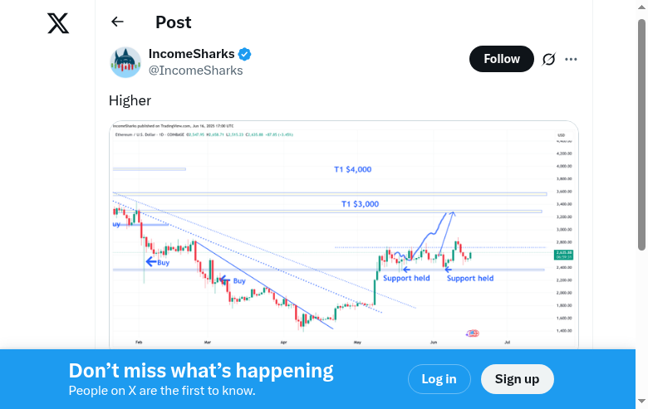The width and height of the screenshot is (648, 409).
Task: Click the "T1 $3,000" chart label
Action: [x=360, y=204]
